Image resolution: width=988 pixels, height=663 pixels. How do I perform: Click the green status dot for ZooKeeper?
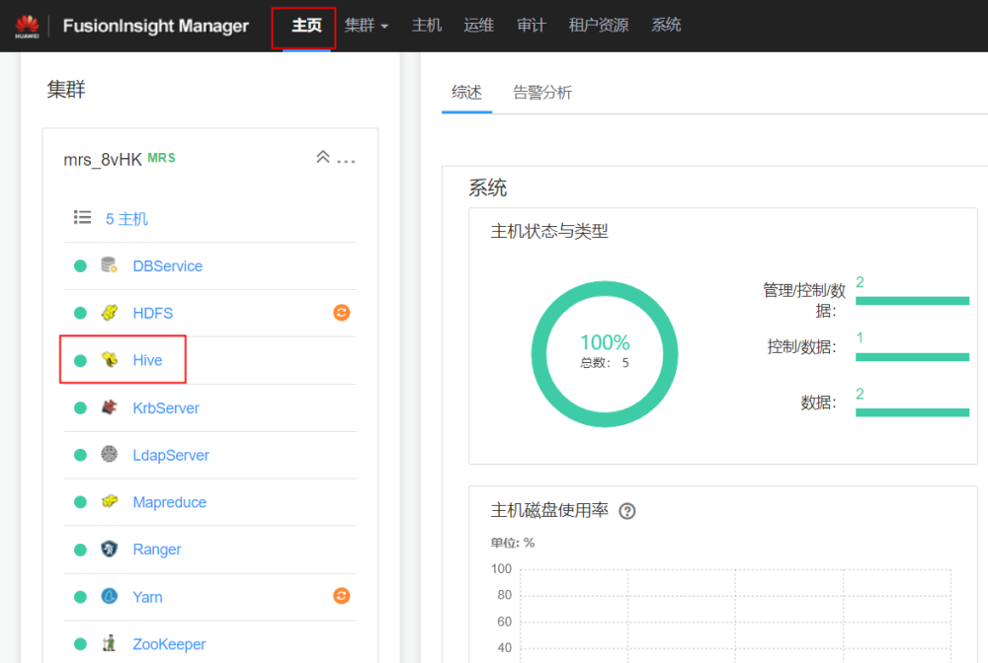(x=80, y=644)
